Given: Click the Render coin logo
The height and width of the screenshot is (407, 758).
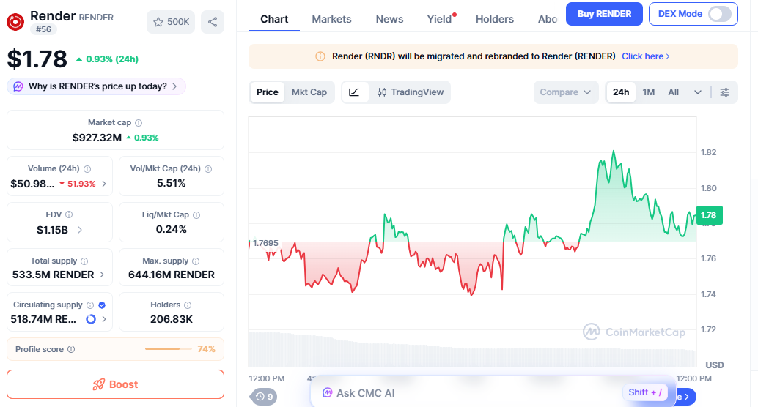Looking at the screenshot, I should [x=15, y=22].
